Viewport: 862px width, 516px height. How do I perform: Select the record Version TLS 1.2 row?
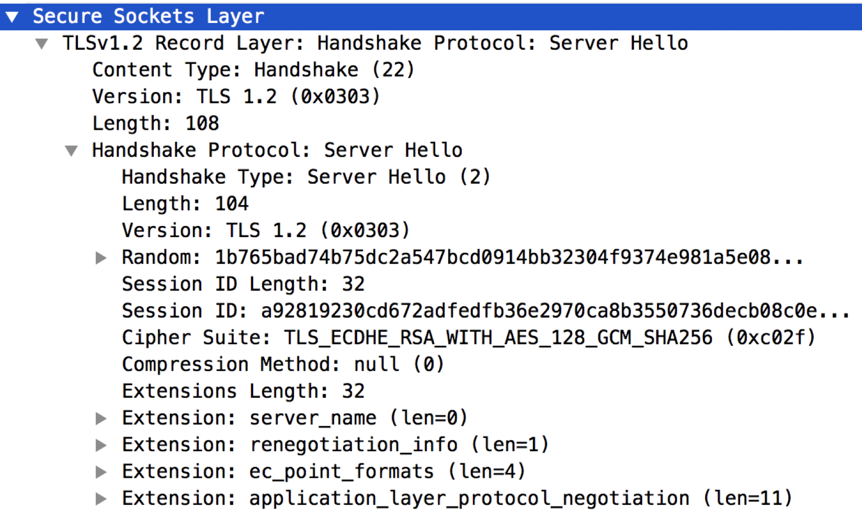pyautogui.click(x=236, y=97)
